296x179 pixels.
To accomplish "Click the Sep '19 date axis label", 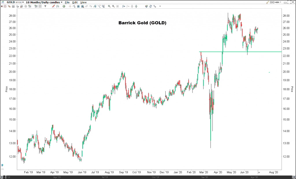I will coord(123,172).
